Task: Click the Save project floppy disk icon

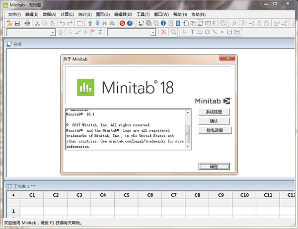Action: [17, 23]
